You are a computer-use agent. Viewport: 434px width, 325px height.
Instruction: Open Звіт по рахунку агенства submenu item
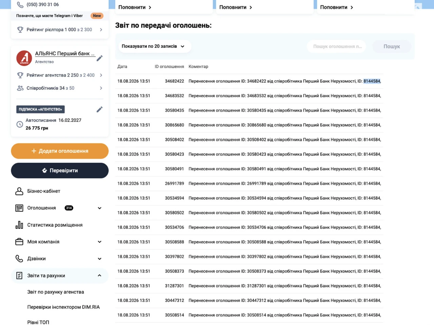pos(56,292)
